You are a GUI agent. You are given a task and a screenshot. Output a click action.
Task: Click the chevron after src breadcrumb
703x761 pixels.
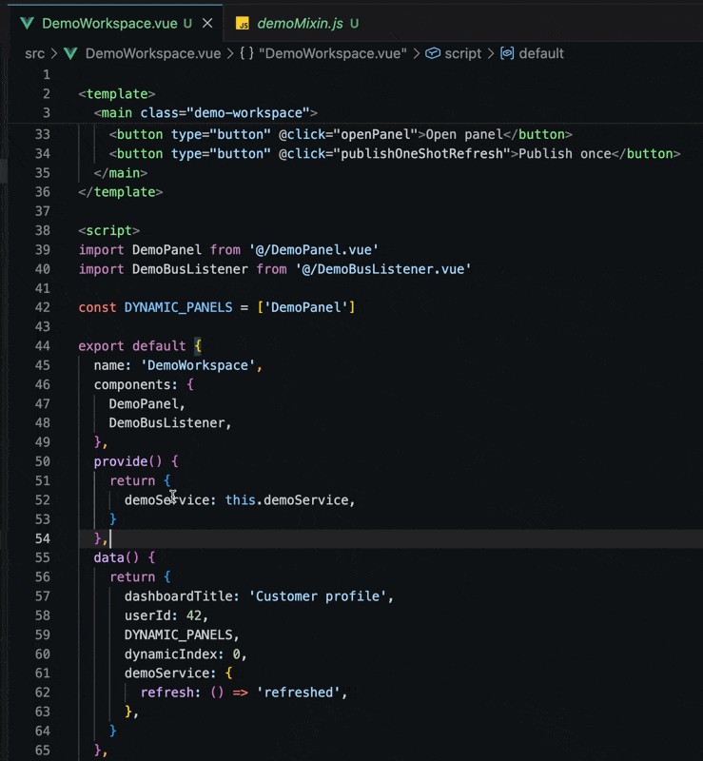point(54,53)
